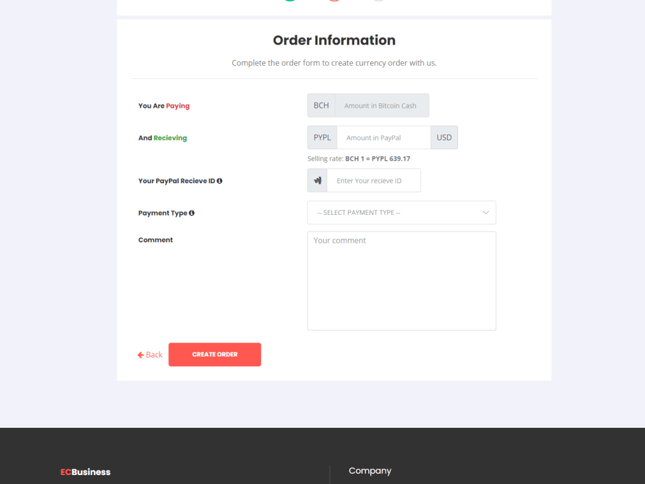Screen dimensions: 645x484
Task: Click the And Recieving label
Action: (x=163, y=138)
